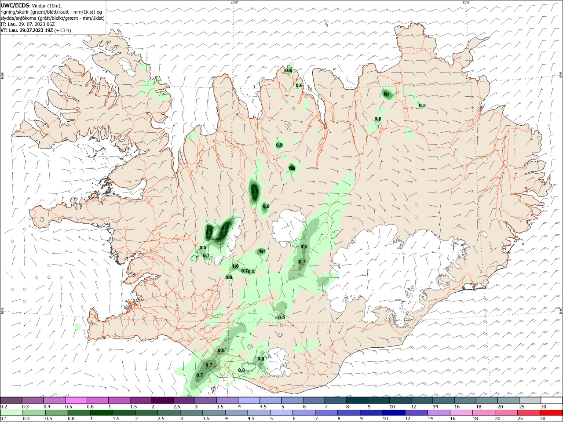Click the 1.1 rain label in northeast Iceland
This screenshot has height=422, width=563.
tap(387, 94)
